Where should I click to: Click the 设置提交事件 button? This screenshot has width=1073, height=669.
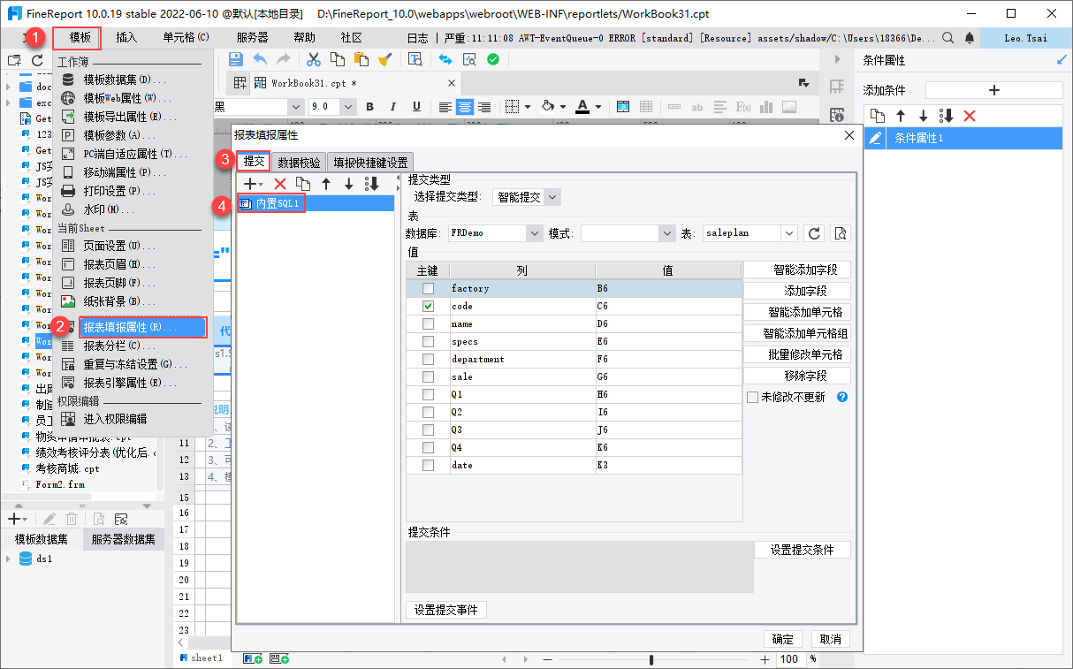(x=446, y=610)
